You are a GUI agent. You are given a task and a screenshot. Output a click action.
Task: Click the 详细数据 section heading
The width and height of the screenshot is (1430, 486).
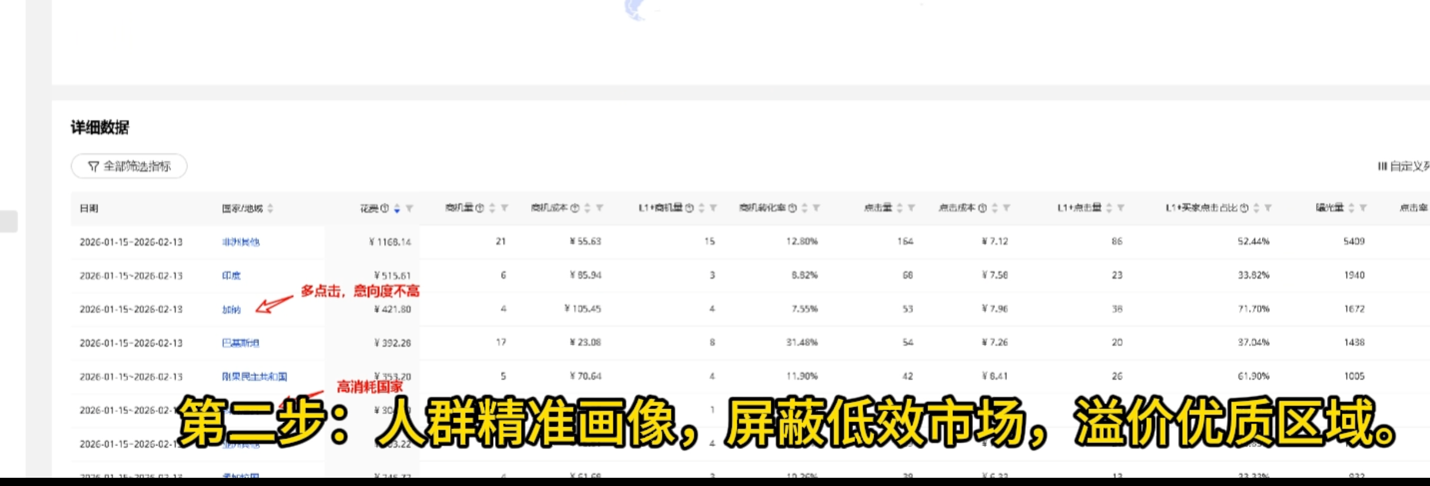pyautogui.click(x=100, y=128)
